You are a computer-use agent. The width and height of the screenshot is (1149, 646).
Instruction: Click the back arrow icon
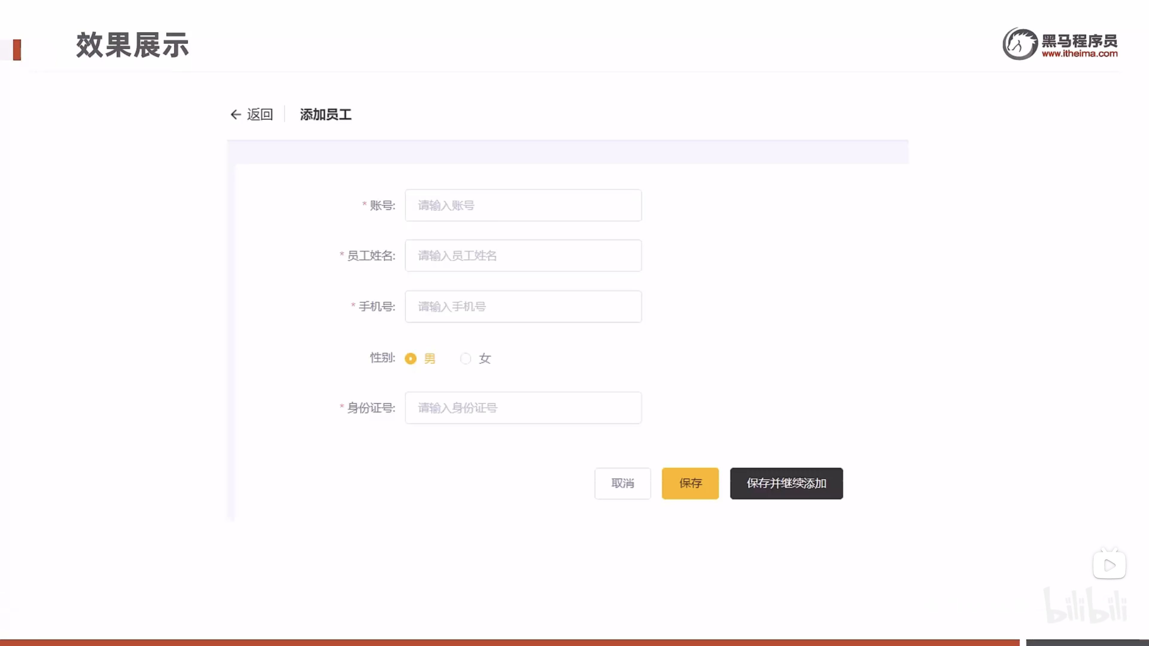pyautogui.click(x=235, y=115)
